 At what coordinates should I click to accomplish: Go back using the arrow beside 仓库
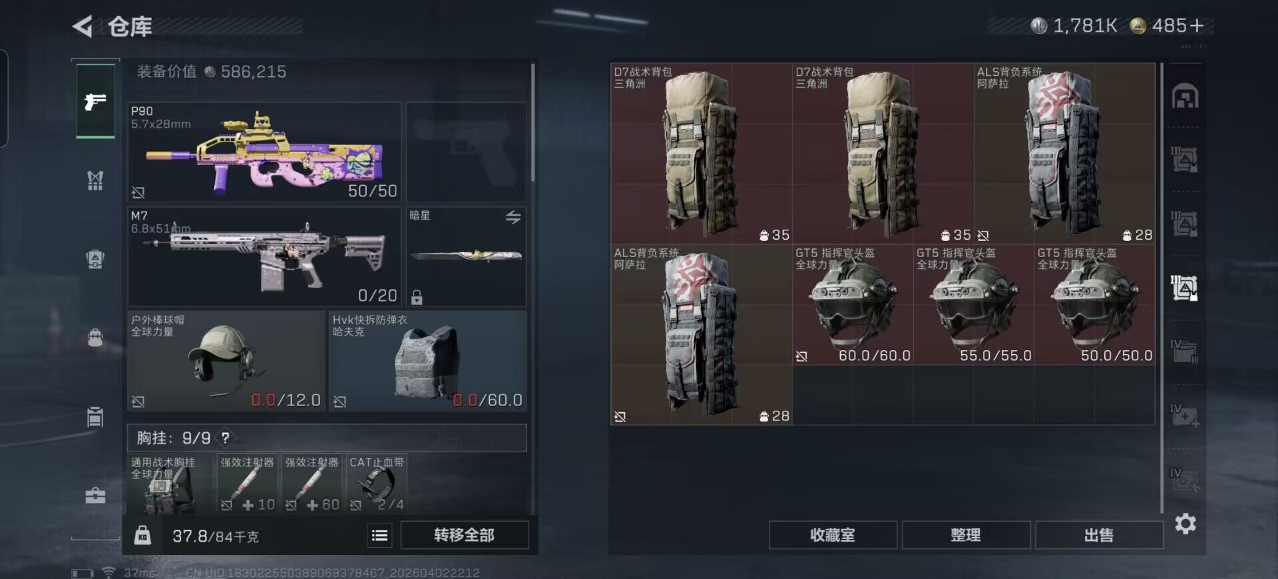83,27
